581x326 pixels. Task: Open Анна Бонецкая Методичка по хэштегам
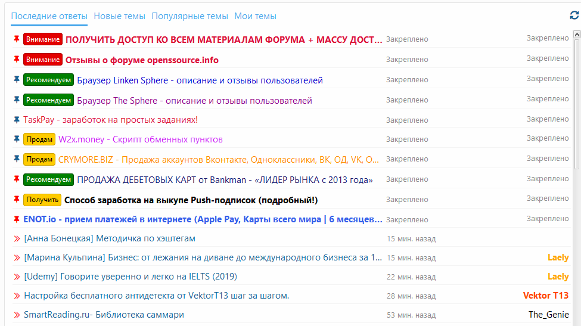pyautogui.click(x=110, y=238)
